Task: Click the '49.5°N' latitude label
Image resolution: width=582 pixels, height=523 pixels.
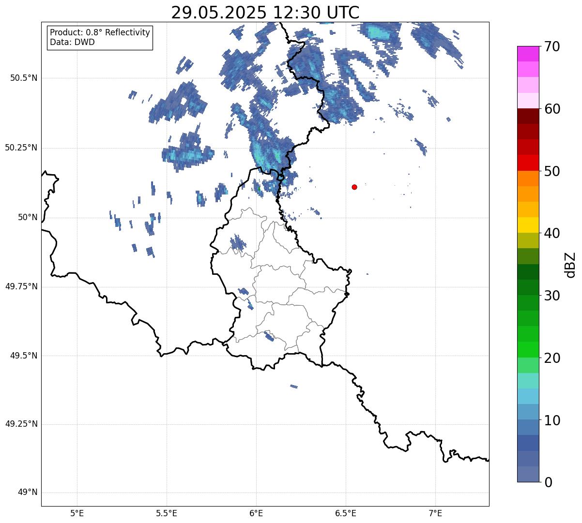Action: [x=24, y=356]
